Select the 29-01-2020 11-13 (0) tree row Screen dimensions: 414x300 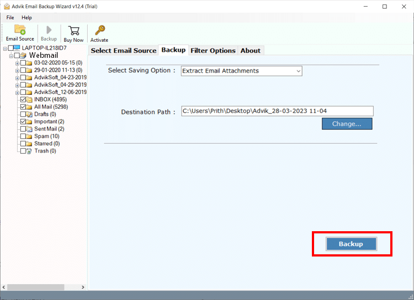(x=58, y=70)
